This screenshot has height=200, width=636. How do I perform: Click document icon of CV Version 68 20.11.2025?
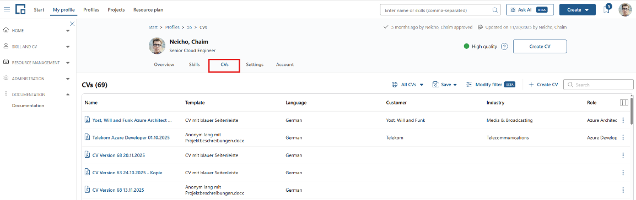click(87, 155)
